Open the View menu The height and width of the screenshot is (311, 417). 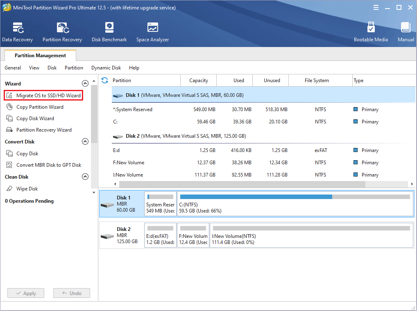point(34,68)
